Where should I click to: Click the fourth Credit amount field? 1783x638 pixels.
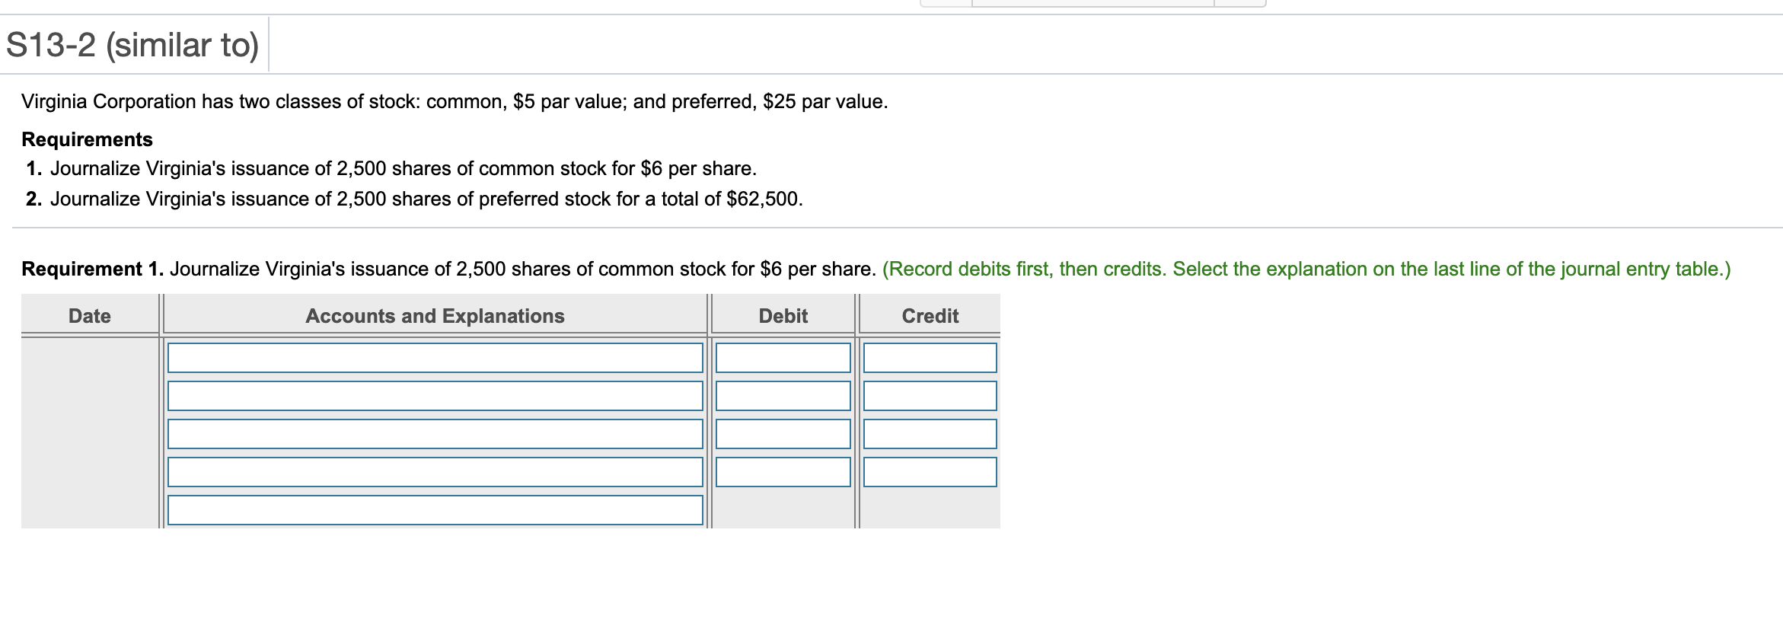pyautogui.click(x=930, y=472)
